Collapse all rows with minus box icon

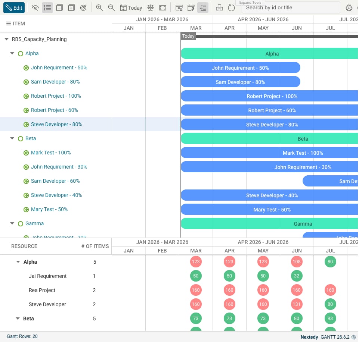[59, 8]
